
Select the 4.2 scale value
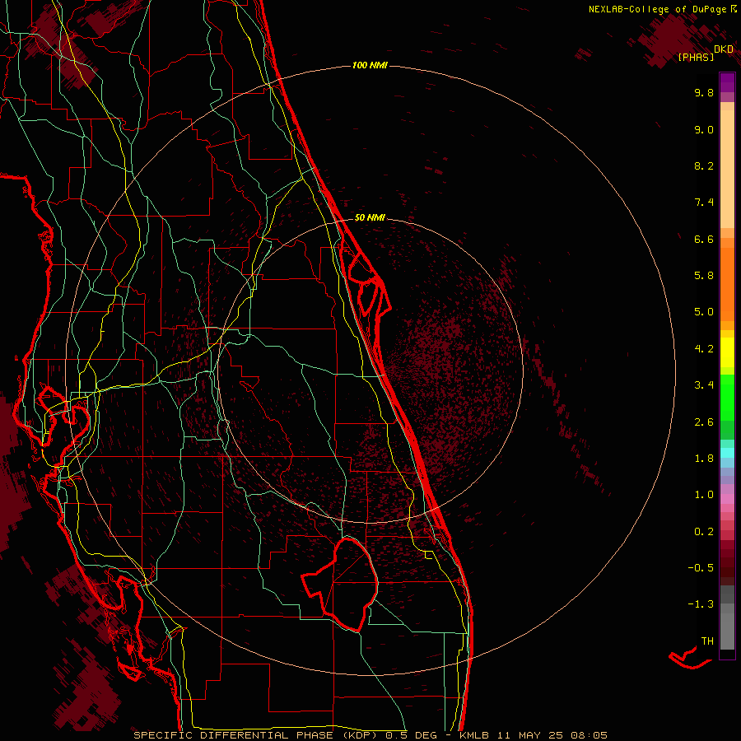point(704,349)
